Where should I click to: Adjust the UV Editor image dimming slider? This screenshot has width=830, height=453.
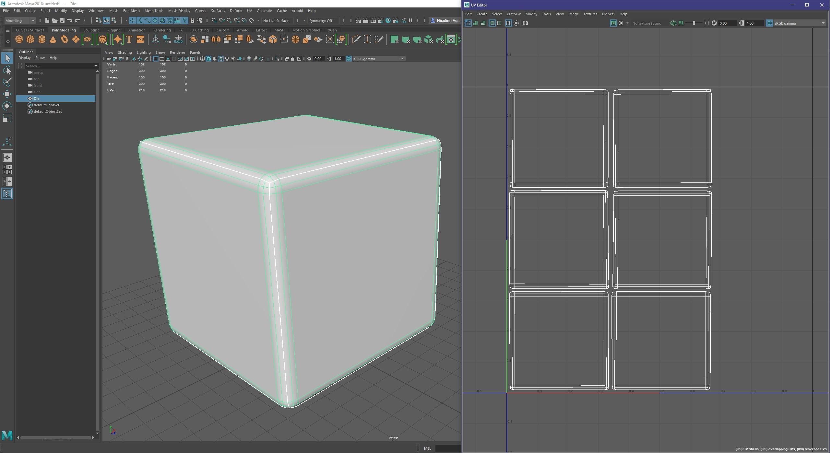[694, 23]
